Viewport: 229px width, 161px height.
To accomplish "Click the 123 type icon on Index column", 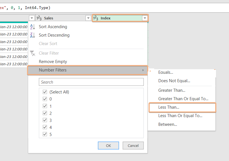I will coord(96,18).
